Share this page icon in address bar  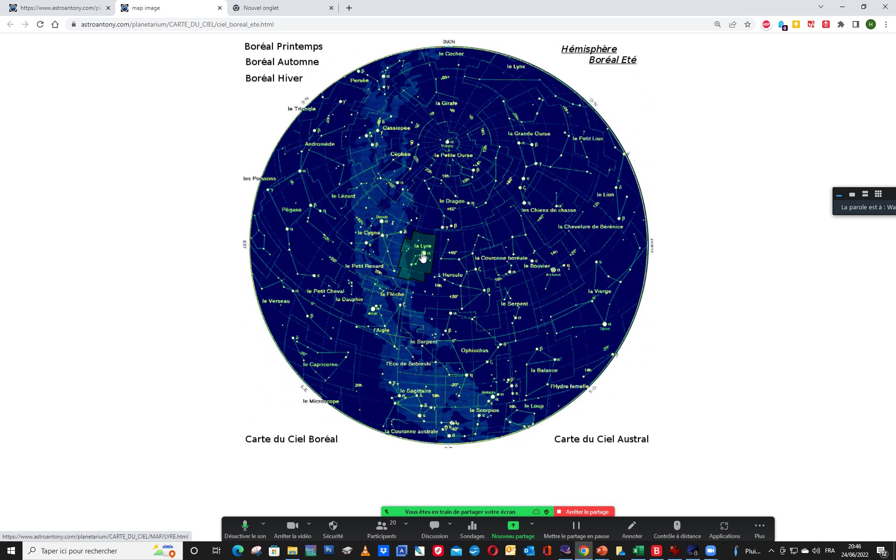pyautogui.click(x=733, y=24)
